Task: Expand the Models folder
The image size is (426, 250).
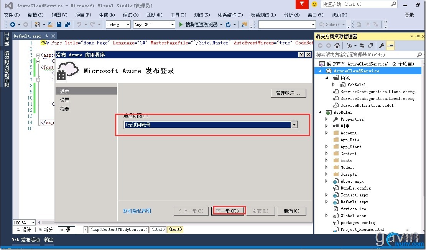Action: (x=327, y=167)
